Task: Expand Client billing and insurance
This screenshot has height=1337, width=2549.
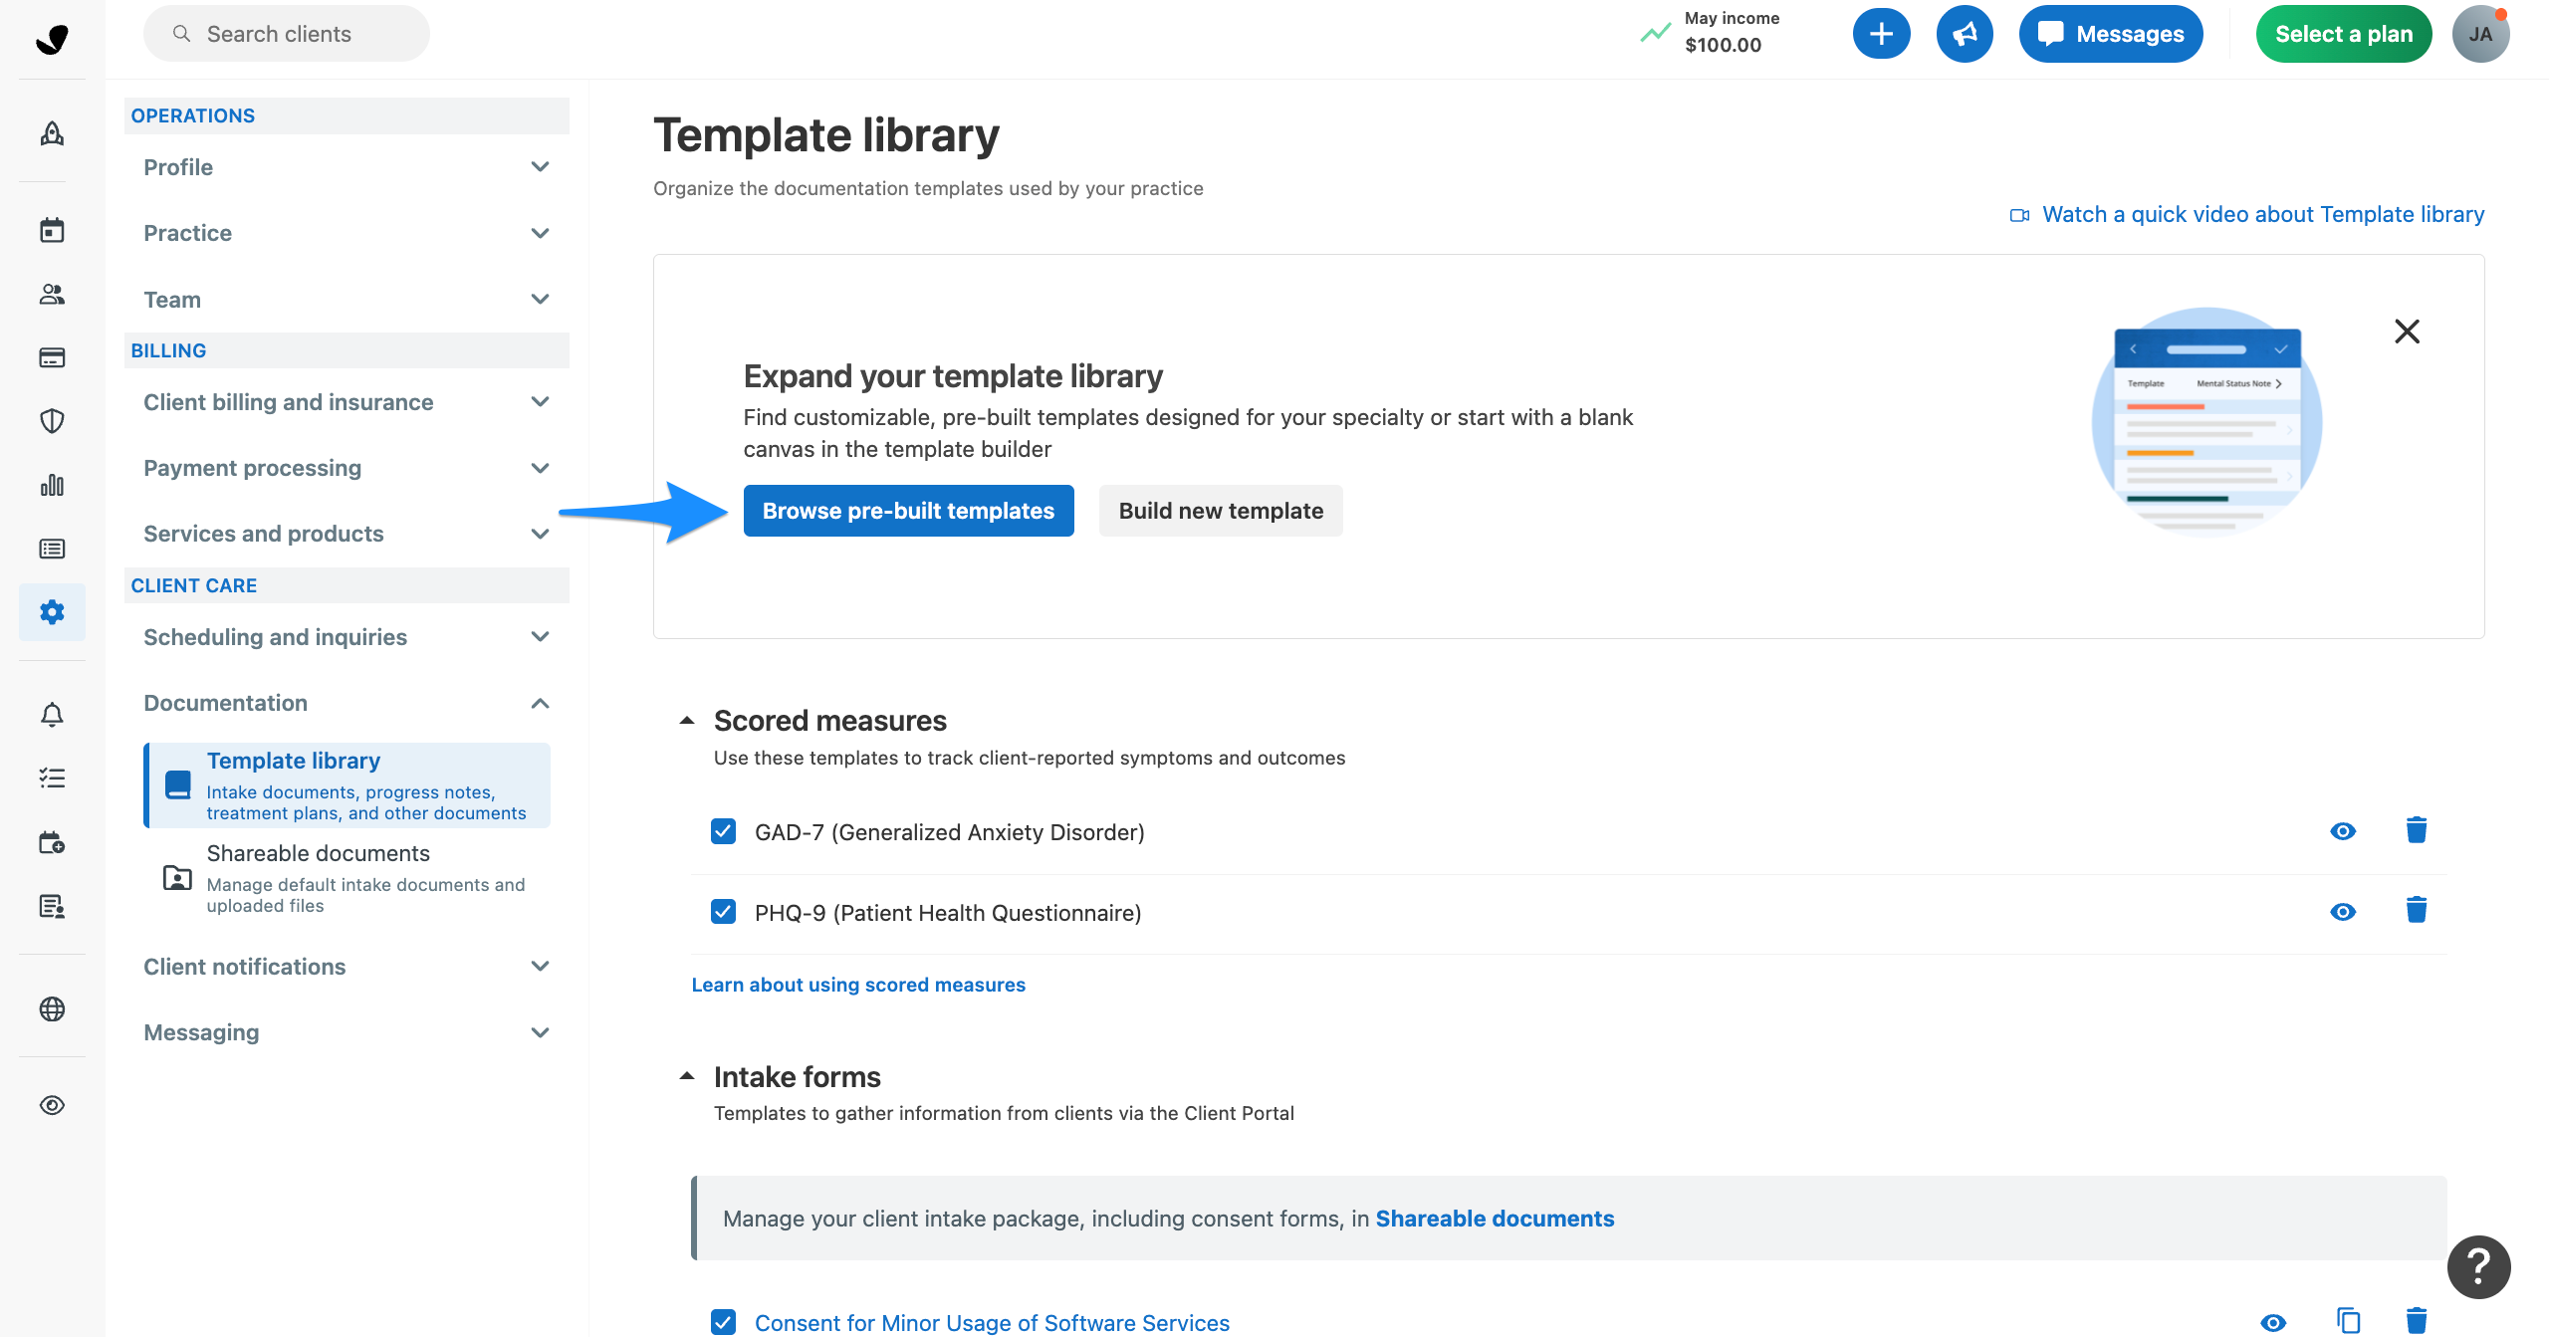Action: point(347,402)
